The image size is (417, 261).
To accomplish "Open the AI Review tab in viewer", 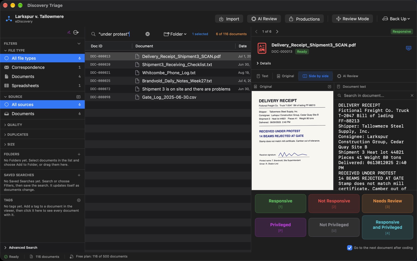I will [x=347, y=76].
